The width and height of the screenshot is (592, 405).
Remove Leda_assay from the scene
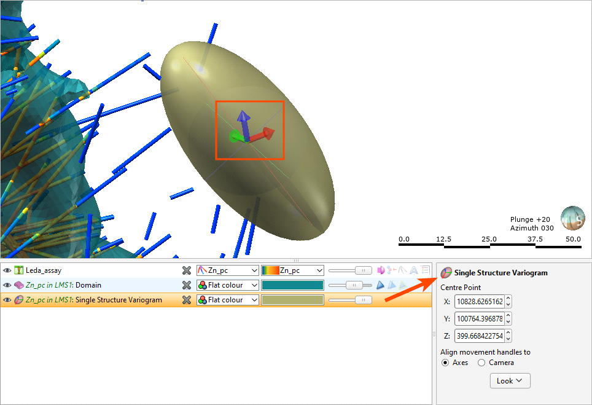point(187,270)
